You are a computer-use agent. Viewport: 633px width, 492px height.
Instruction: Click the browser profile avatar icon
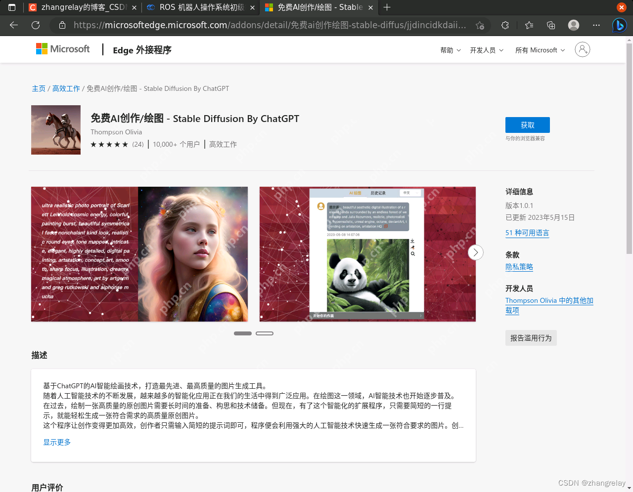point(573,25)
